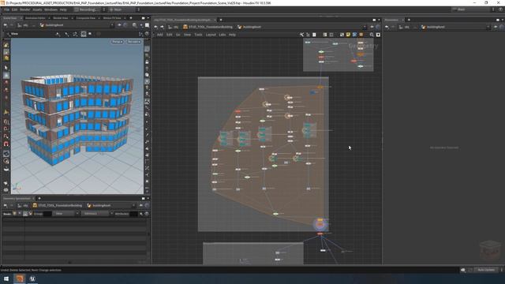Go forward in network editor navigation
Screen dimensions: 505x284
click(x=162, y=27)
